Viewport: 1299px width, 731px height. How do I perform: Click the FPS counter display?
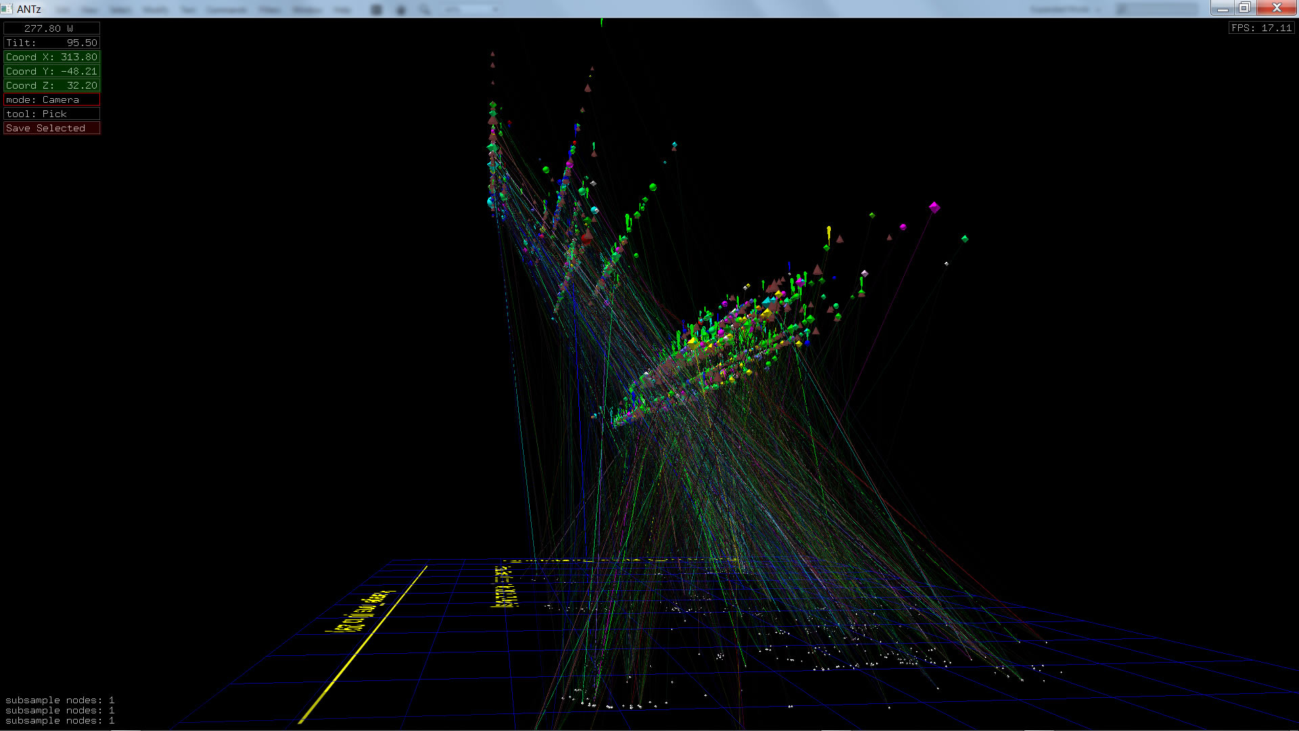[1261, 28]
